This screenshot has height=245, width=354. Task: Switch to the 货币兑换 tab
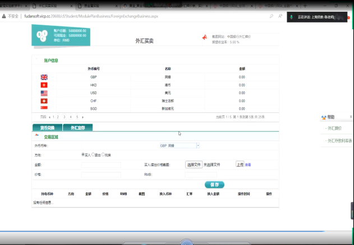tap(47, 128)
